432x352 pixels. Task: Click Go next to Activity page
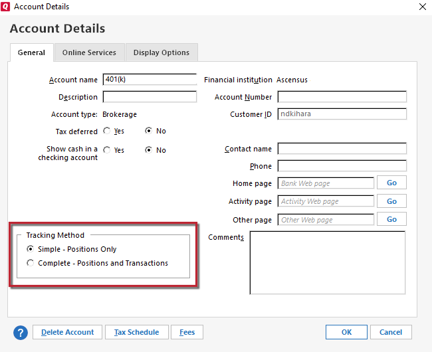tap(391, 201)
